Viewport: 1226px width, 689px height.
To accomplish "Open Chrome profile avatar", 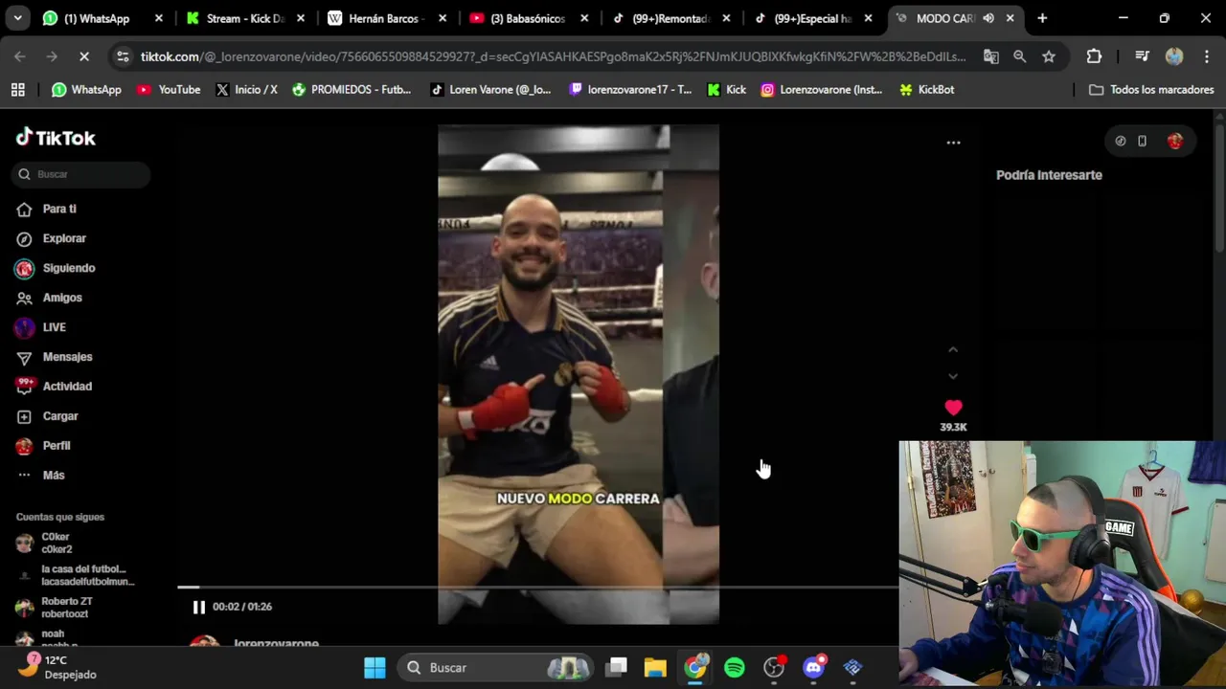I will pos(1174,56).
